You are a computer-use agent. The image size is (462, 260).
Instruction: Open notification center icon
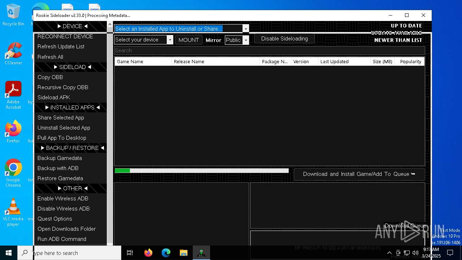[450, 253]
